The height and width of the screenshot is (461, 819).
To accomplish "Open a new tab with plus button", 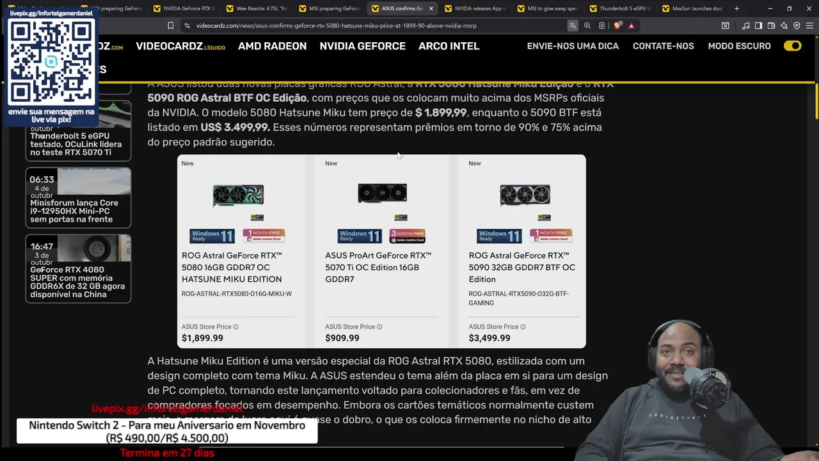I will (x=736, y=8).
